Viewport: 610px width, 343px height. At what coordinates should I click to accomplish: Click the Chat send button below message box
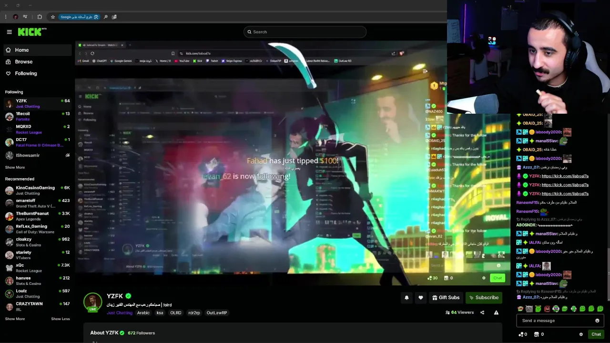(x=596, y=334)
